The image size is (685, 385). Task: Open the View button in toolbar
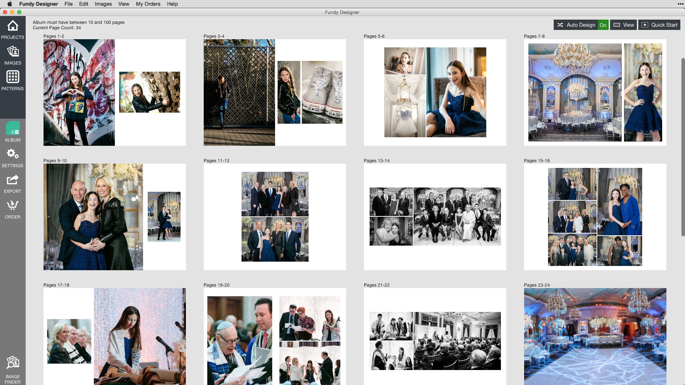coord(623,25)
